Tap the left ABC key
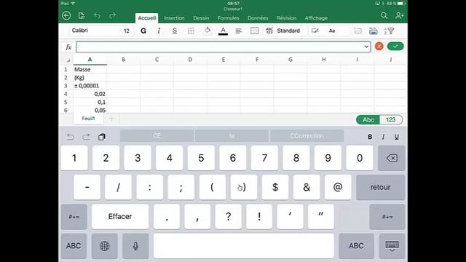This screenshot has width=466, height=262. click(74, 246)
